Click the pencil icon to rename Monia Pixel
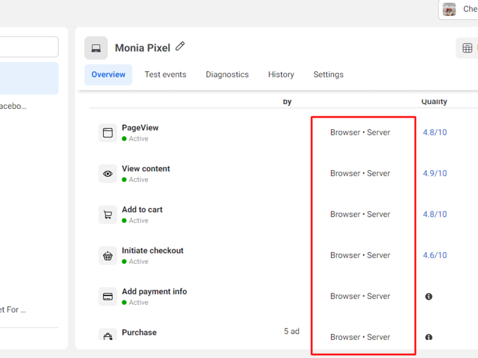 [180, 46]
